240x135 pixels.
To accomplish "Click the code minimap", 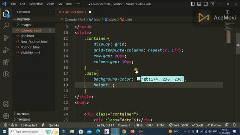I will point(229,33).
